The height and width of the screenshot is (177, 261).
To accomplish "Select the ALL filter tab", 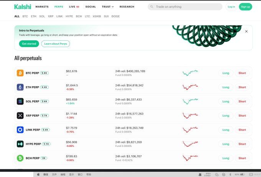I will click(17, 16).
